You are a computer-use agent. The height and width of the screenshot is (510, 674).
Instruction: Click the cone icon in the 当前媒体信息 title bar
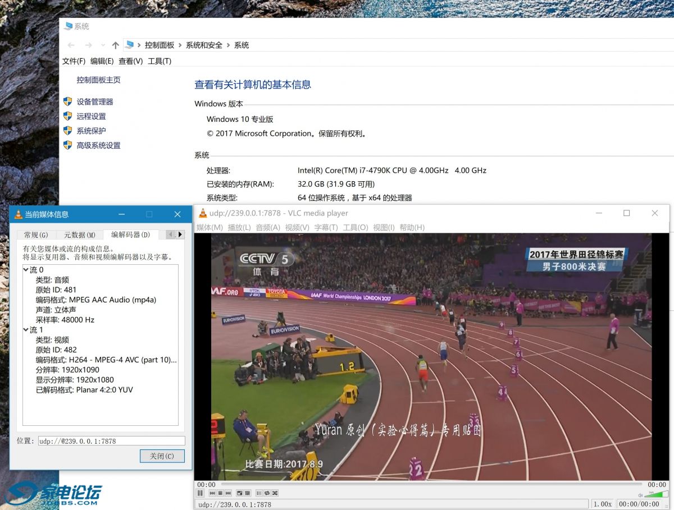tap(19, 214)
